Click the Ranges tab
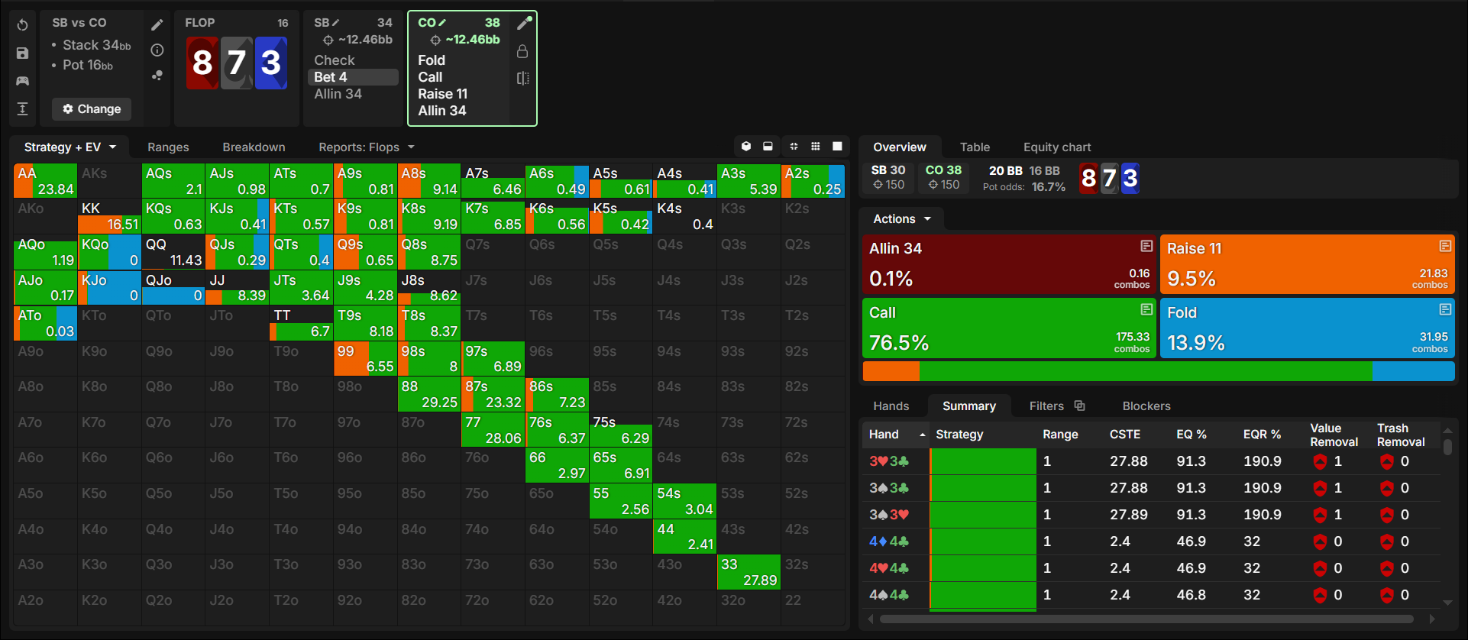1468x640 pixels. [168, 147]
